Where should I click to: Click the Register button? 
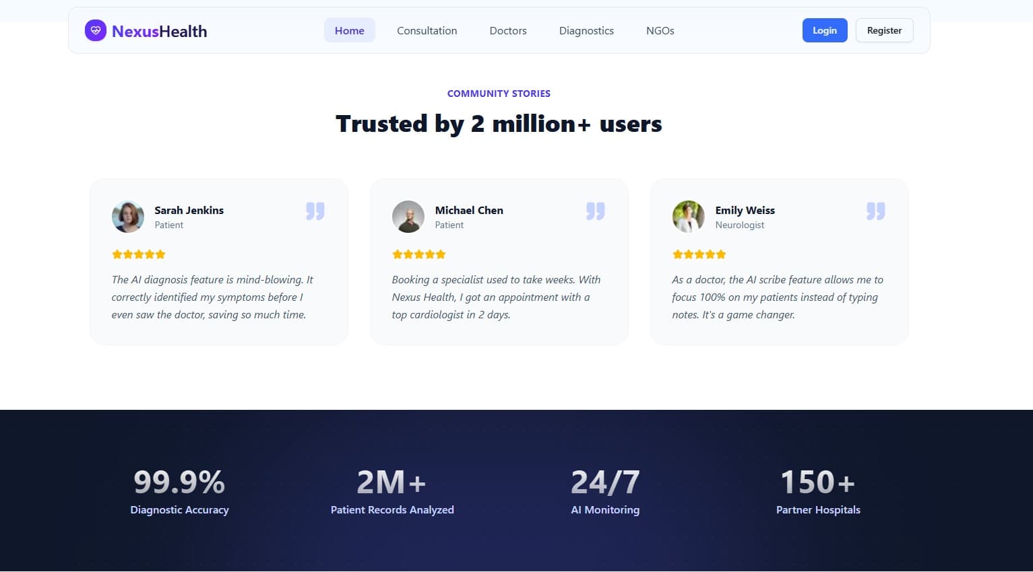coord(884,30)
